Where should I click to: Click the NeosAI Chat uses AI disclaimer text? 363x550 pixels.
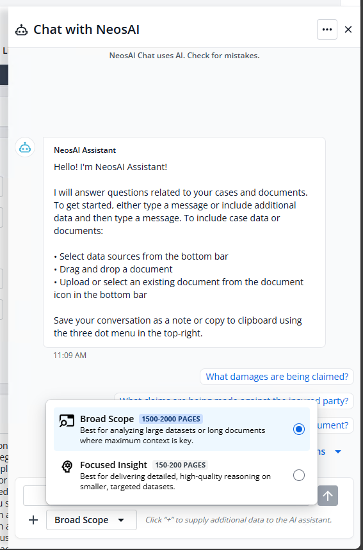click(x=184, y=56)
